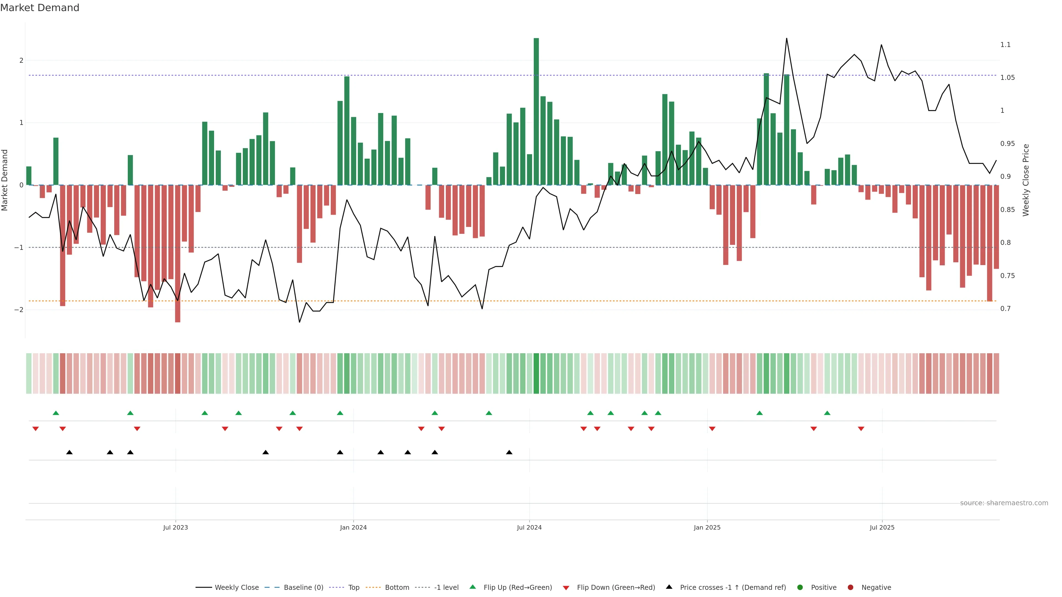
Task: Click the Weekly Close Price axis title
Action: tap(1026, 180)
